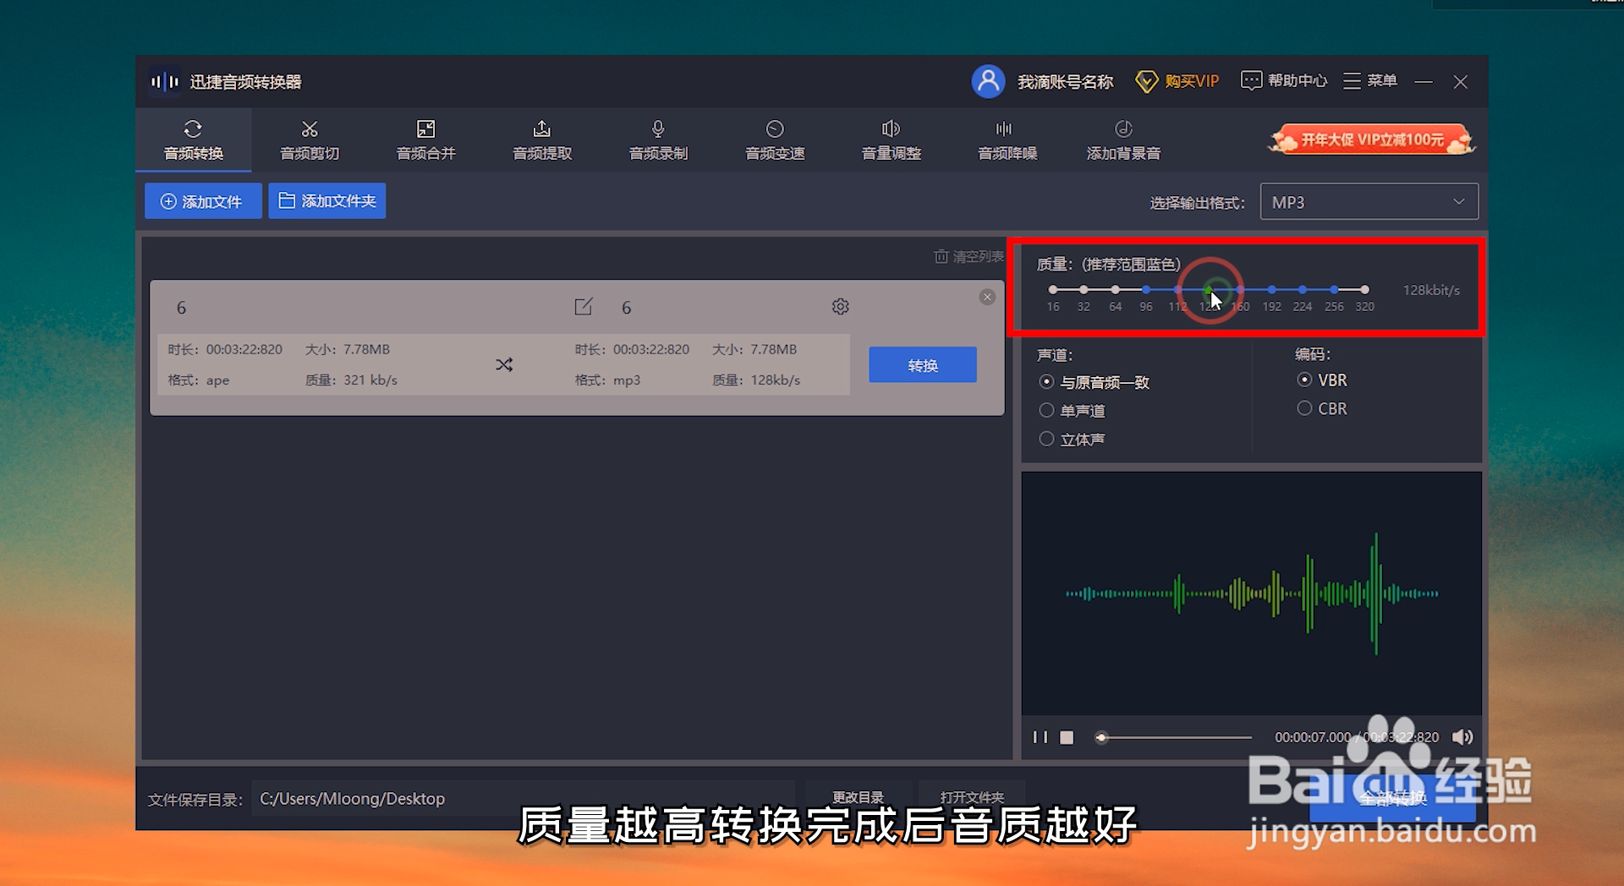Screen dimensions: 1624x886
Task: Open the 添加背景音 (background sound) tool
Action: (x=1123, y=139)
